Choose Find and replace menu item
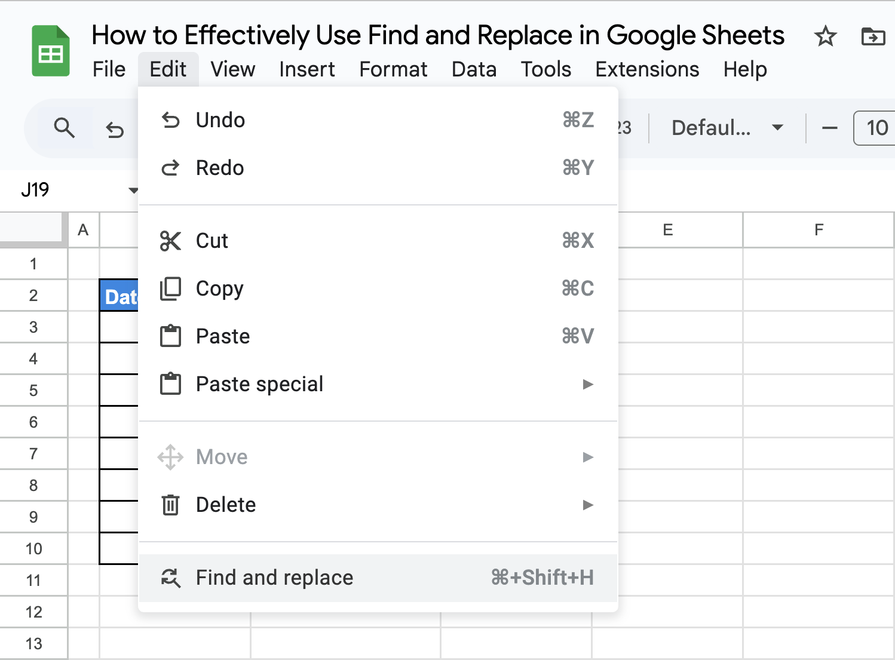 click(378, 578)
